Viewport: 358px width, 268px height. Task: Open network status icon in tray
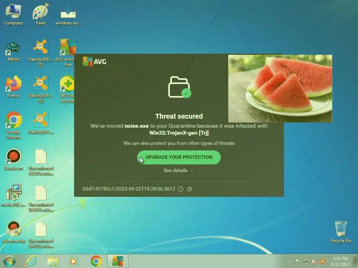pos(306,261)
